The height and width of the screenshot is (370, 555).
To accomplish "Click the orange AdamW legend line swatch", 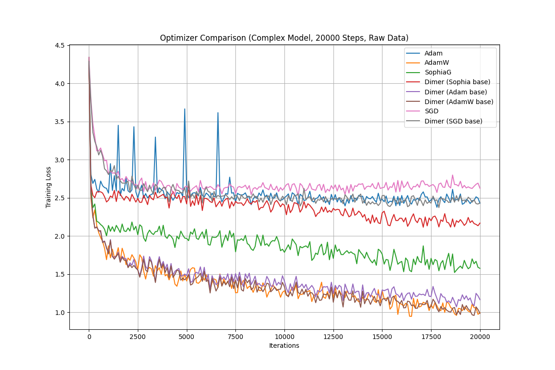I will pos(414,63).
